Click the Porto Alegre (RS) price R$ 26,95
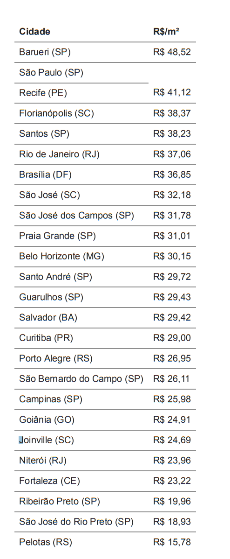This screenshot has width=230, height=559. point(172,358)
